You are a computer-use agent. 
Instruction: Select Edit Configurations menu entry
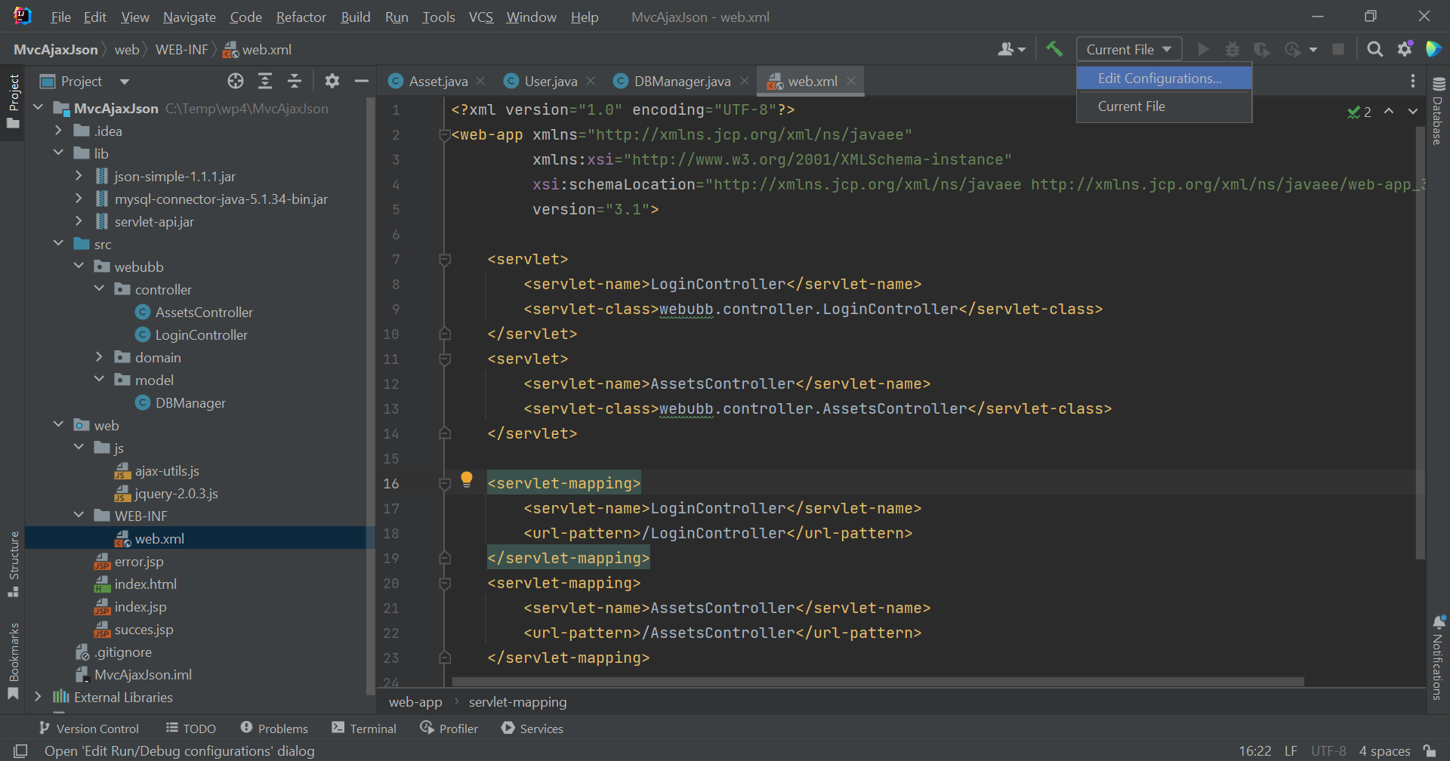click(1159, 79)
